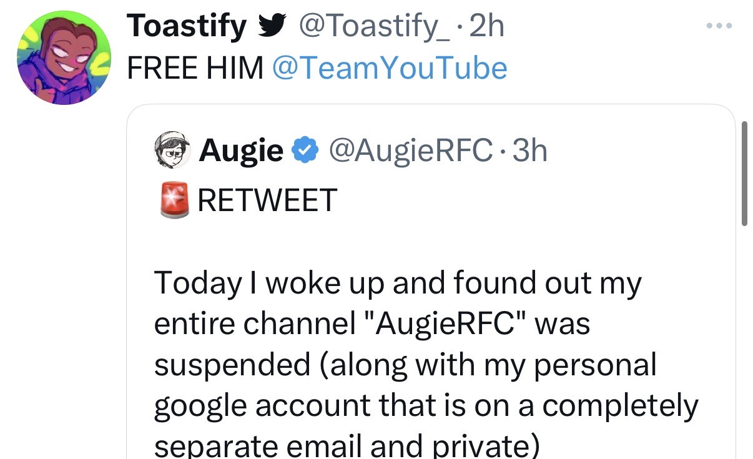Viewport: 753px width, 459px height.
Task: Click the 'FREE HIM' tweet text
Action: pyautogui.click(x=195, y=68)
